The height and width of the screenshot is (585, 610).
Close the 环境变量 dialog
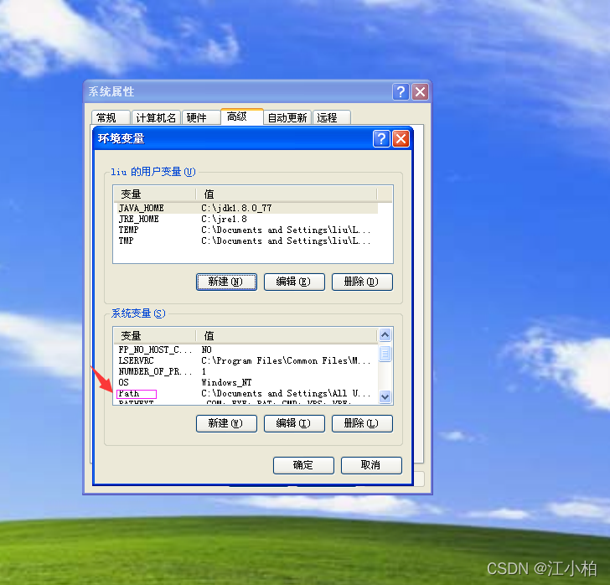pyautogui.click(x=401, y=138)
